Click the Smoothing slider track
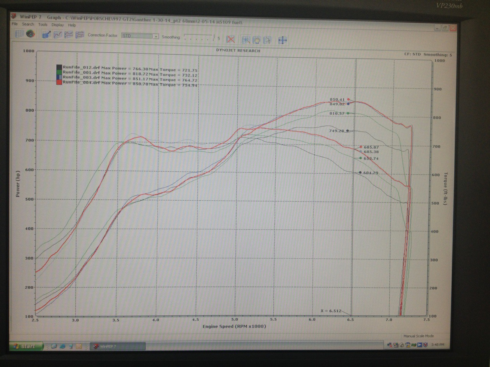 click(199, 37)
